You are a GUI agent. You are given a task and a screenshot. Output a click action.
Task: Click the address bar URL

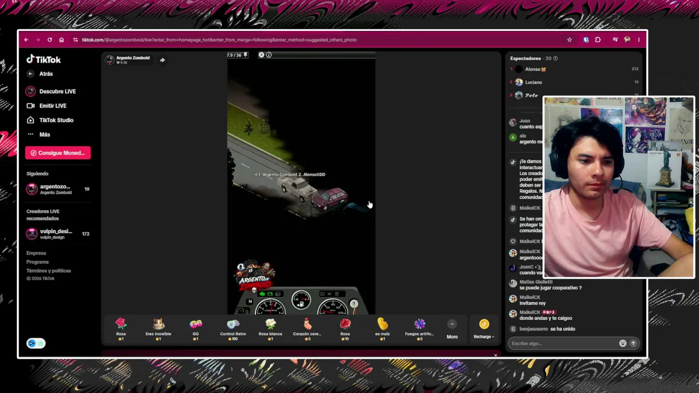point(219,40)
